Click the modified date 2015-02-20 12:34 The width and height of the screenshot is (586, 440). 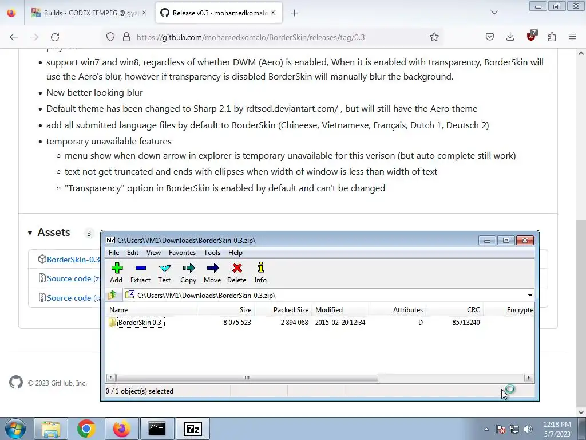coord(340,322)
